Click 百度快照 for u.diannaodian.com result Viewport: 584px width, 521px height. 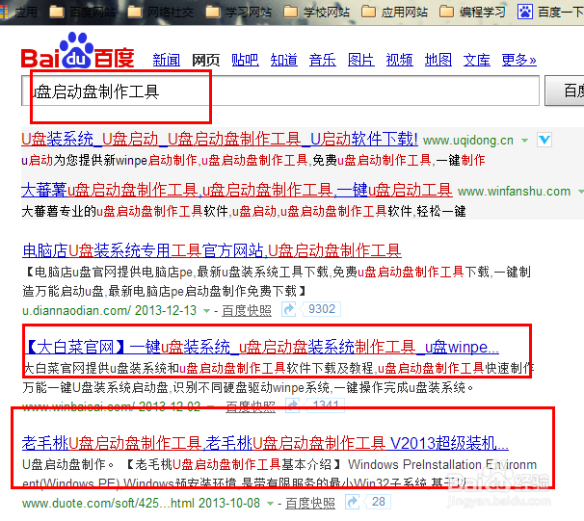click(x=247, y=310)
